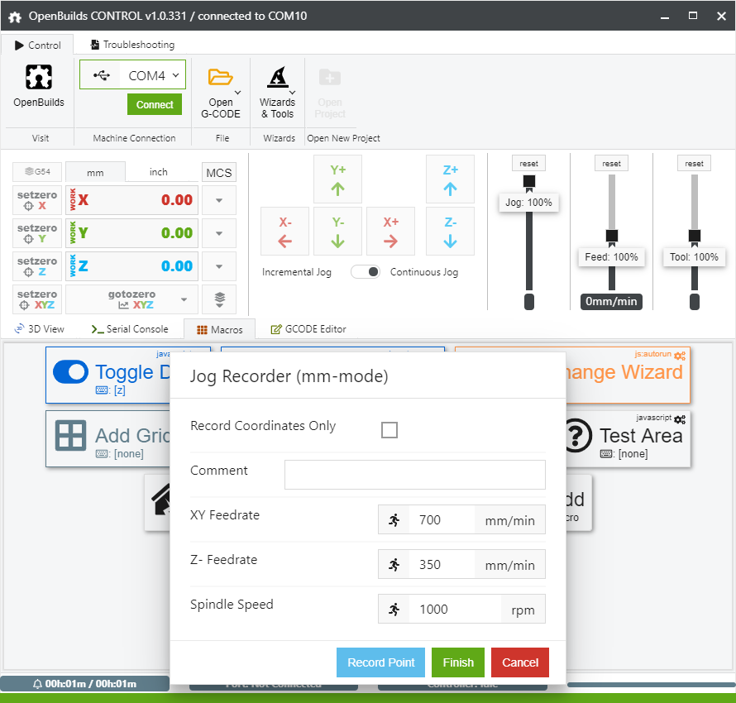Screen dimensions: 736x703
Task: Reset the Tool override slider
Action: point(694,163)
